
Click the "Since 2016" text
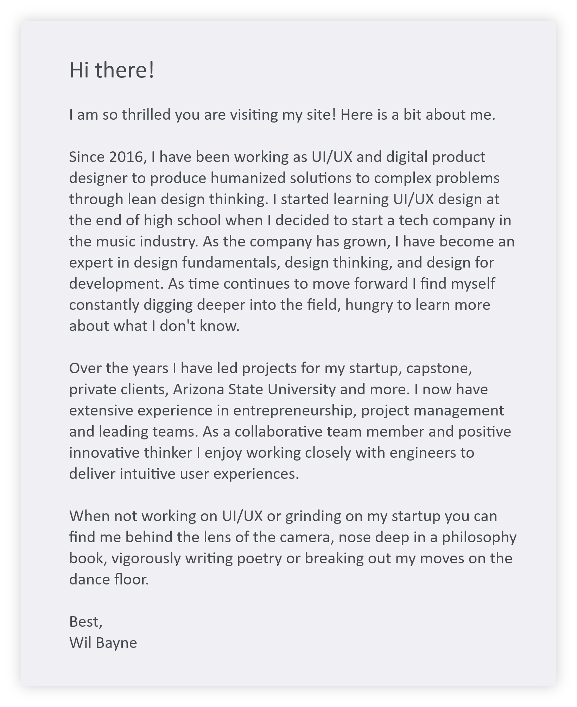[107, 157]
